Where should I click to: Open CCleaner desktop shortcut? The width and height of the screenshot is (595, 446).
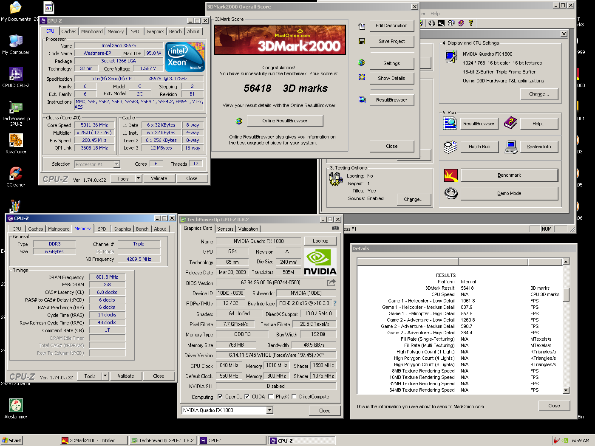(16, 177)
